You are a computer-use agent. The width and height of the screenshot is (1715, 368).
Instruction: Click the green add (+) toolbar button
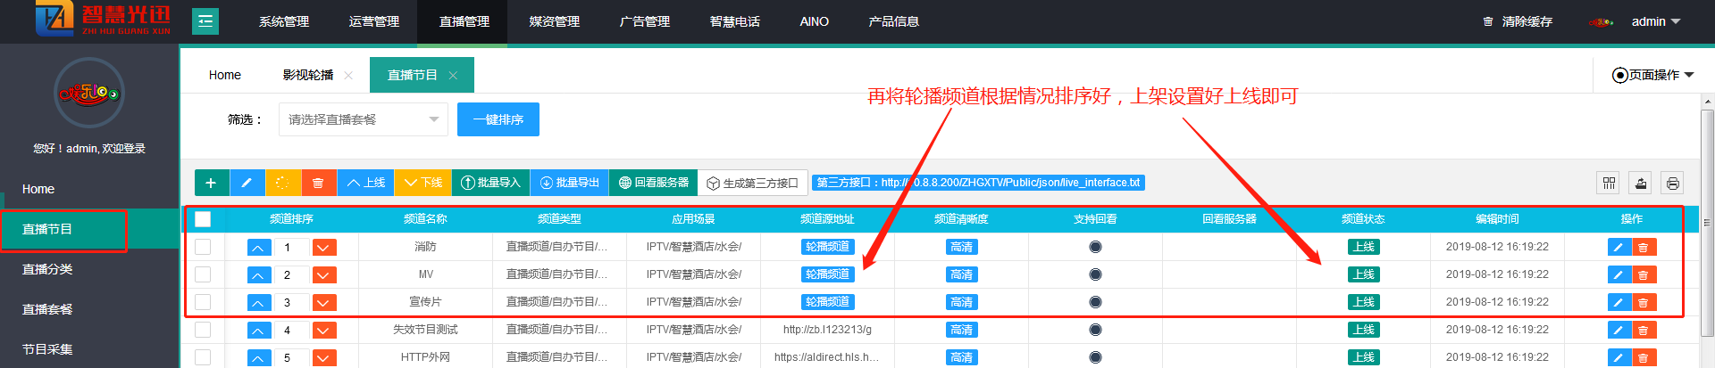(x=211, y=183)
